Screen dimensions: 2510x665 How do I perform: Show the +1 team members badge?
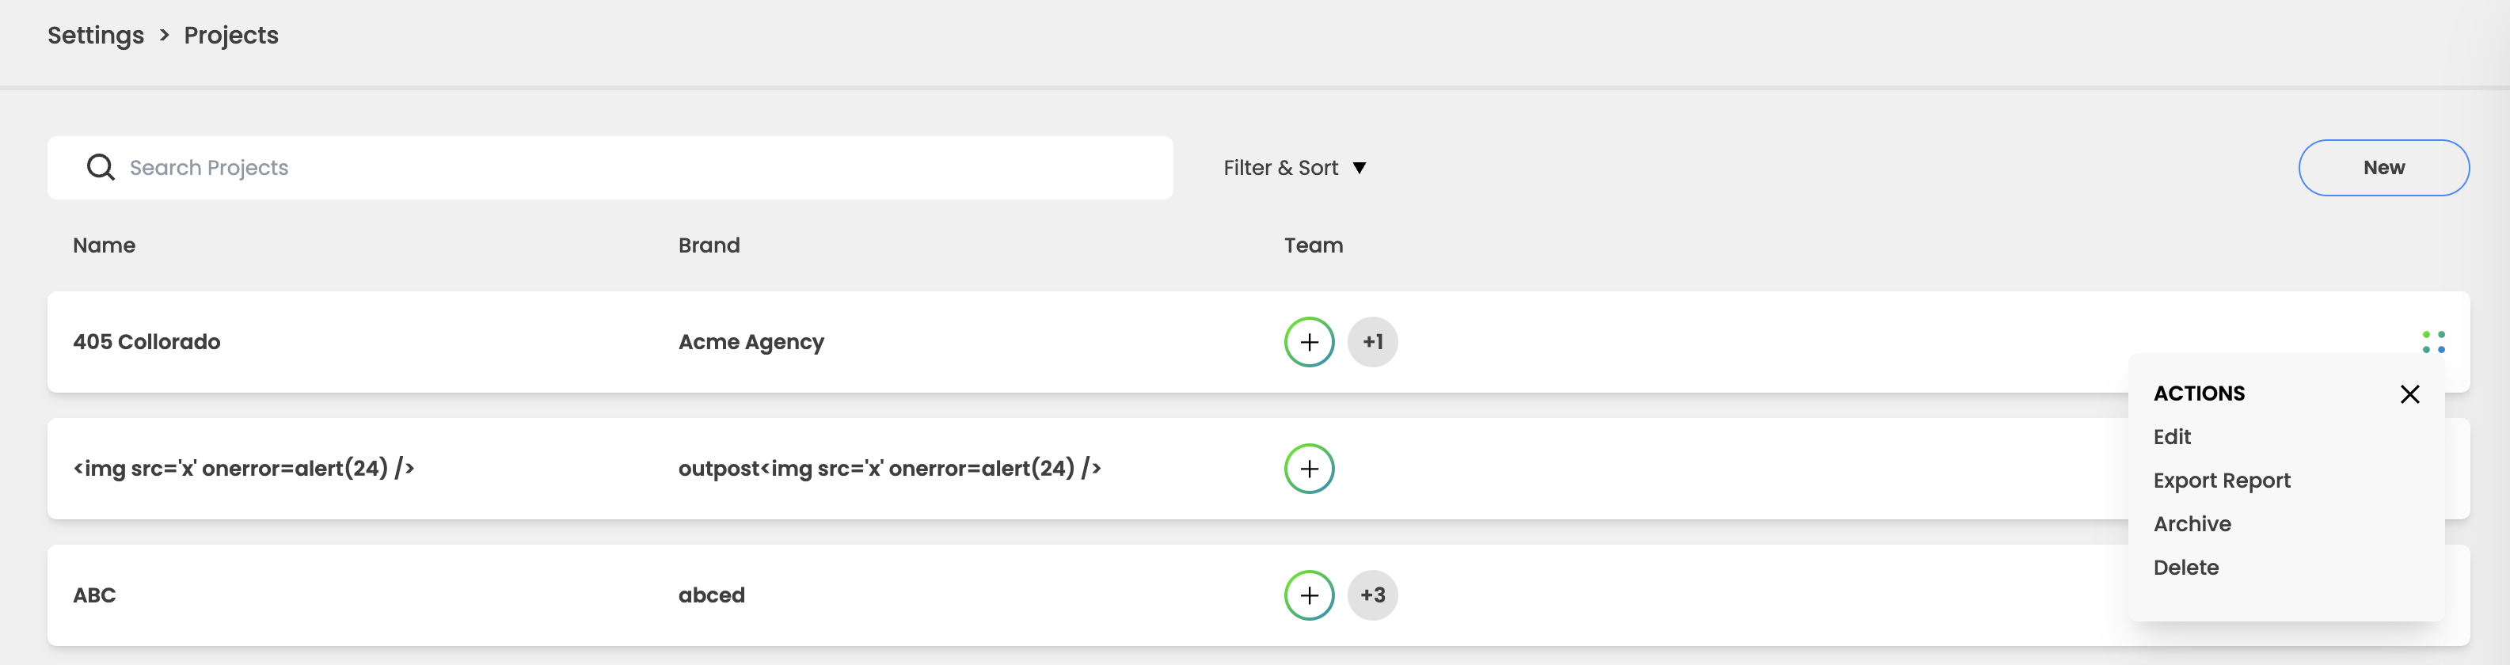pos(1372,342)
